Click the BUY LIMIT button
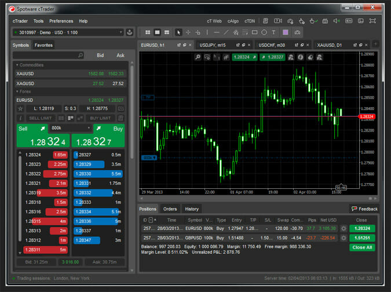Screen dimensions: 391x292 (x=100, y=118)
